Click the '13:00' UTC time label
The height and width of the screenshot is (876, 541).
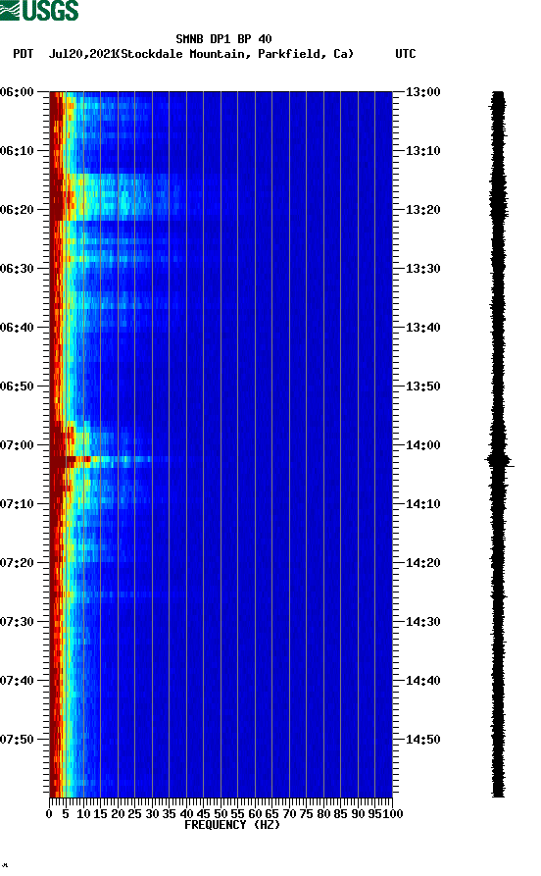point(422,91)
